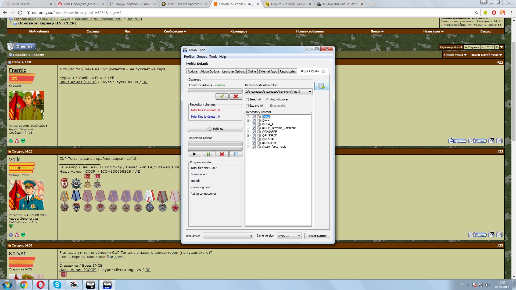Start the check for addons (green checkmark)
This screenshot has height=290, width=516.
(222, 96)
